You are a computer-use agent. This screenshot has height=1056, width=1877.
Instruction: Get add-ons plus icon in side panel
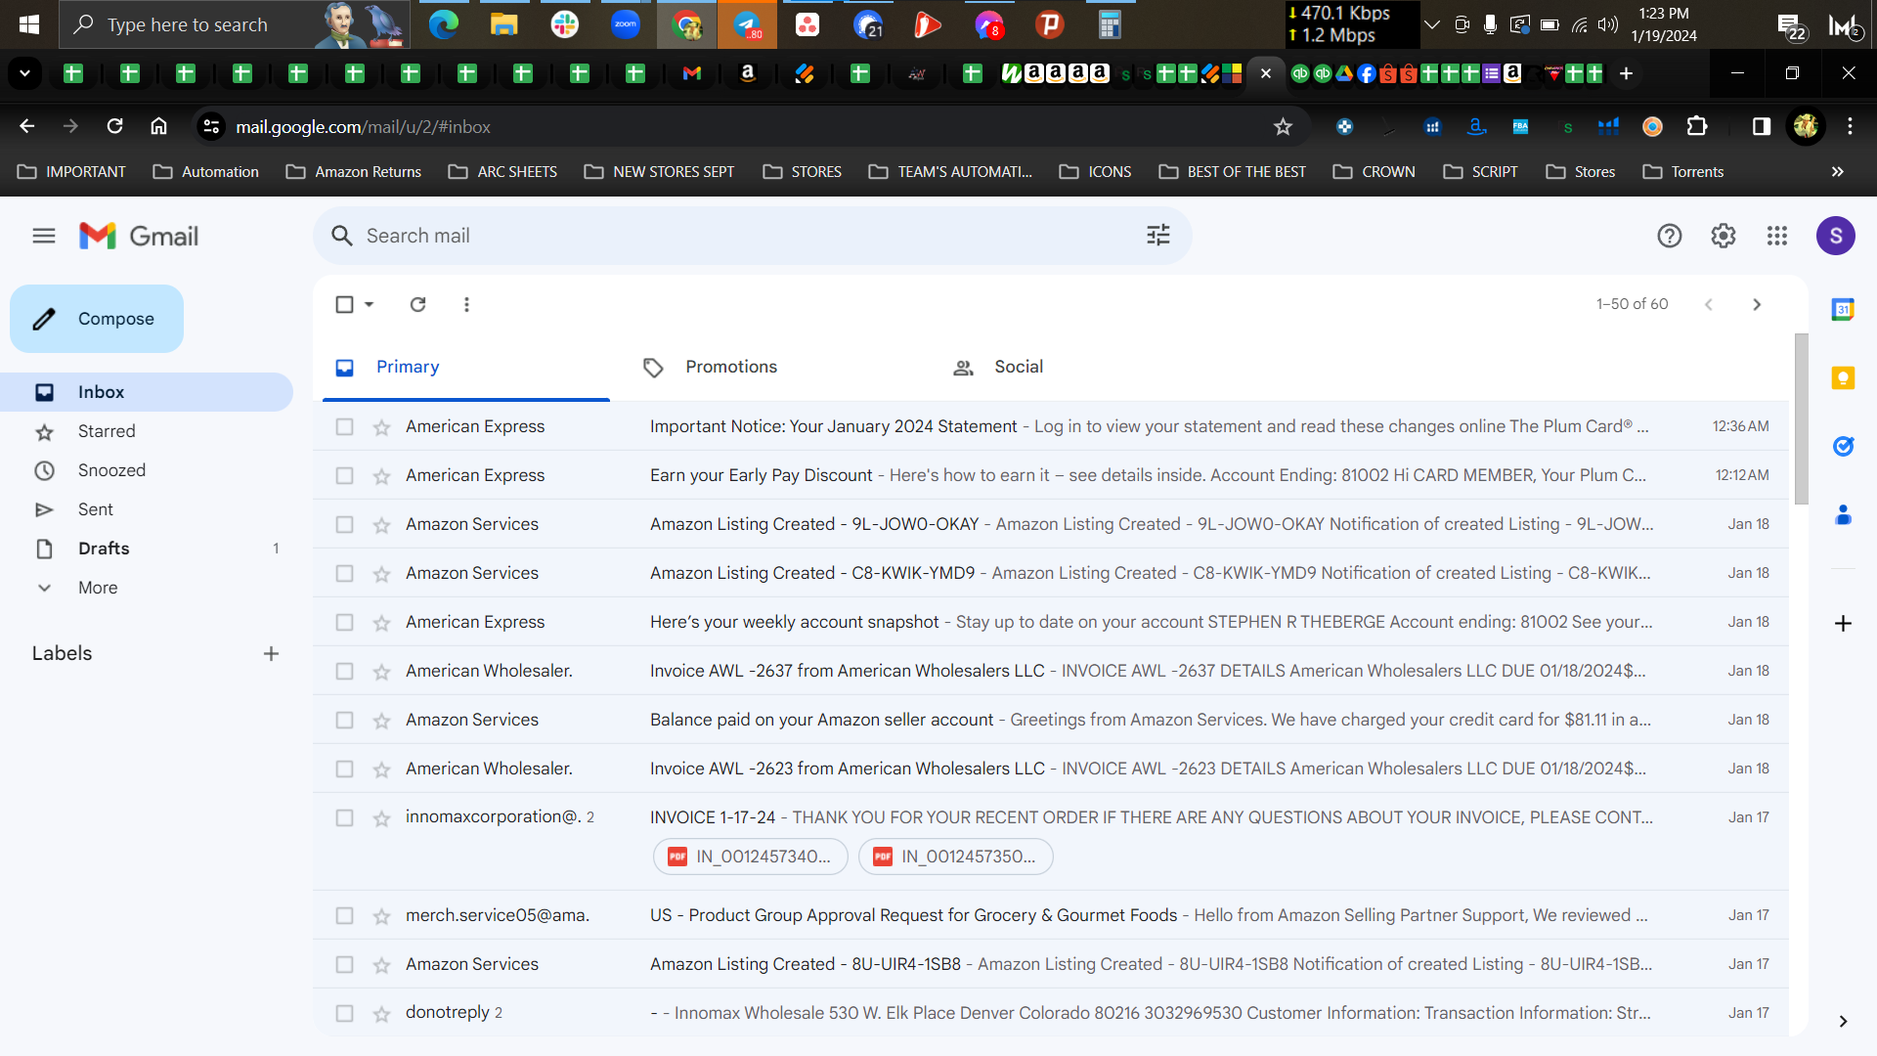click(x=1843, y=623)
